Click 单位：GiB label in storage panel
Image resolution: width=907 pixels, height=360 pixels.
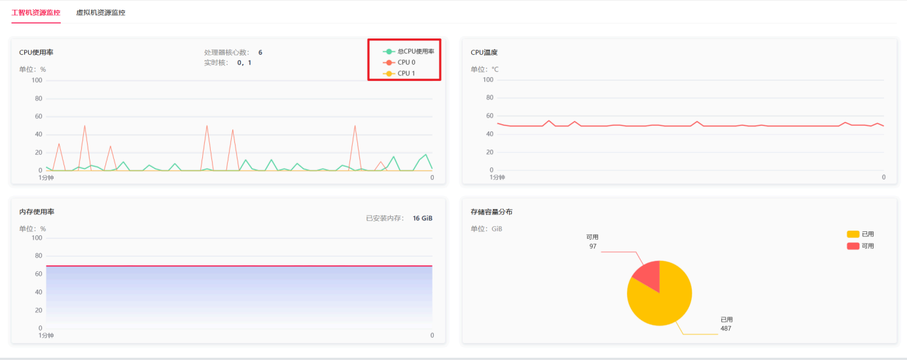[x=486, y=229]
